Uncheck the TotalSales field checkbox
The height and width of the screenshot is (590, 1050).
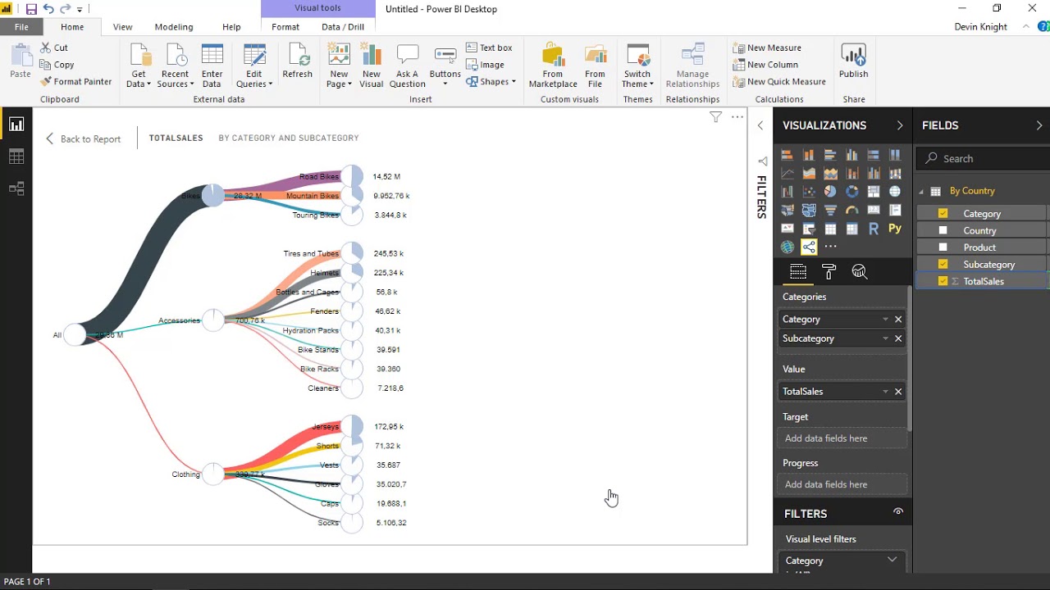point(943,281)
